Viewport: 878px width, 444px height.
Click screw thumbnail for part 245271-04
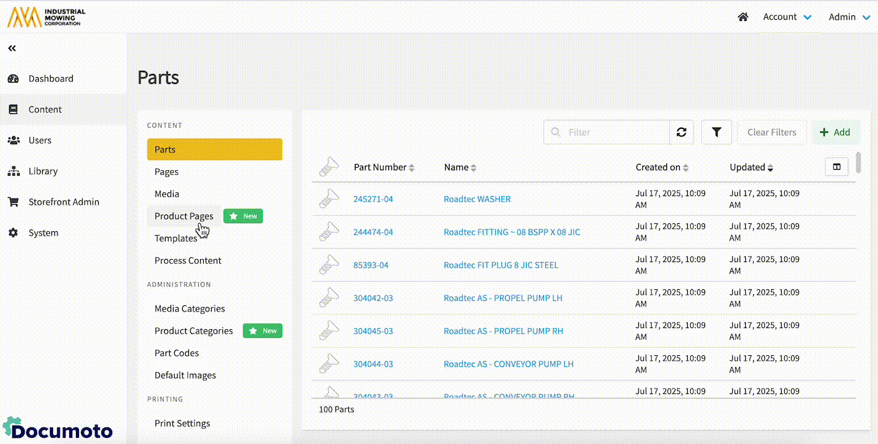pos(329,199)
